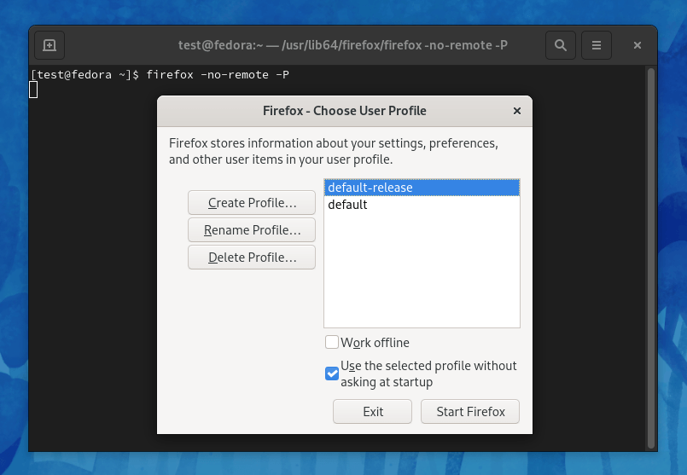687x475 pixels.
Task: Click Delete Profile button
Action: (252, 257)
